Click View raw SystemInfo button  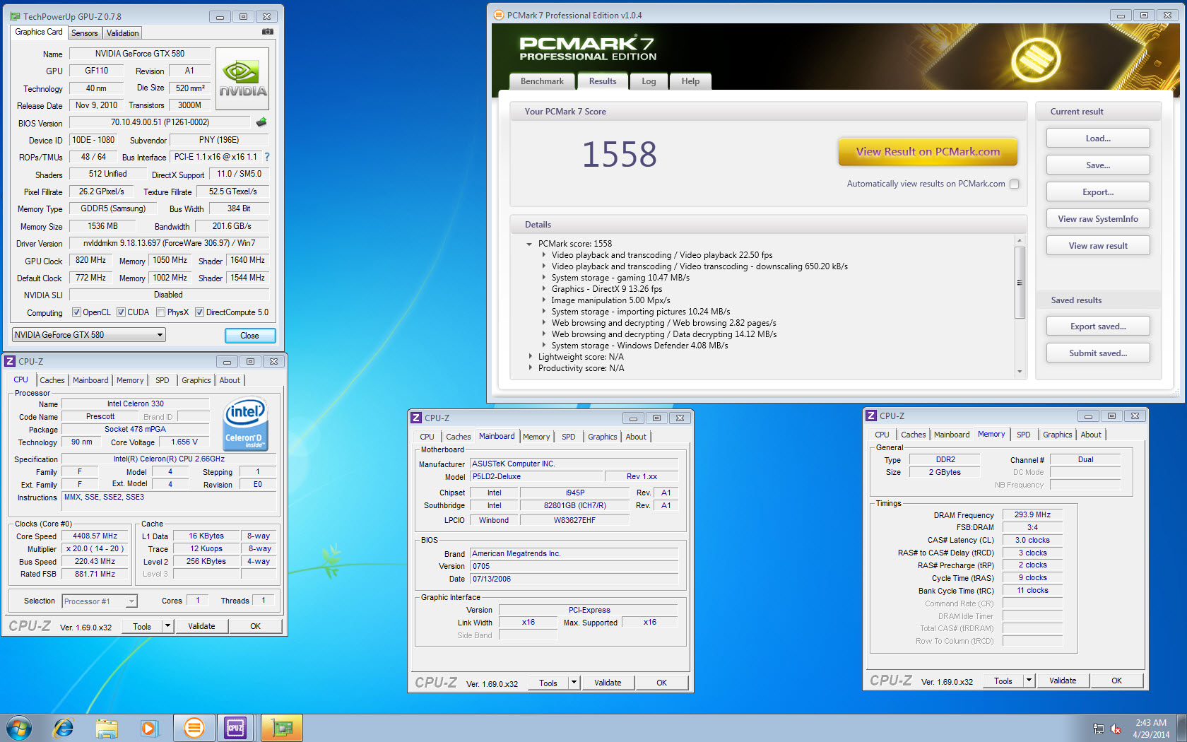[1098, 219]
